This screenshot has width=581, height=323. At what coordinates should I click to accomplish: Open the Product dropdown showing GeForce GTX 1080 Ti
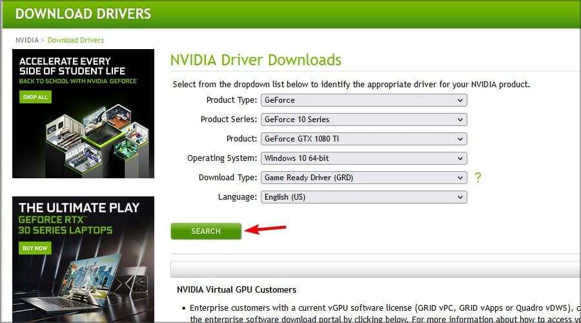(x=364, y=139)
